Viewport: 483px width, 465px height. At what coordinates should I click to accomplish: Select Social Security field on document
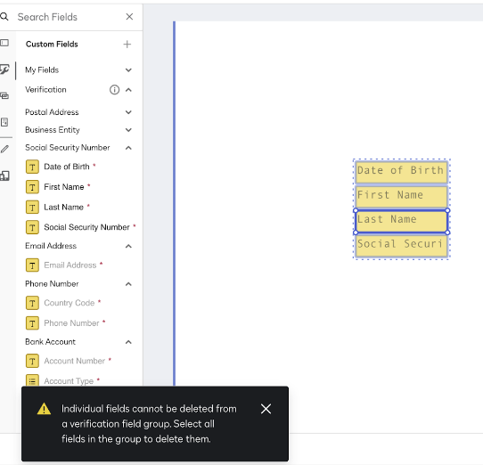401,246
